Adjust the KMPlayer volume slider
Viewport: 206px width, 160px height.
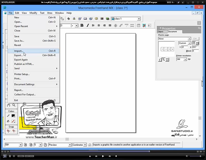click(x=196, y=156)
